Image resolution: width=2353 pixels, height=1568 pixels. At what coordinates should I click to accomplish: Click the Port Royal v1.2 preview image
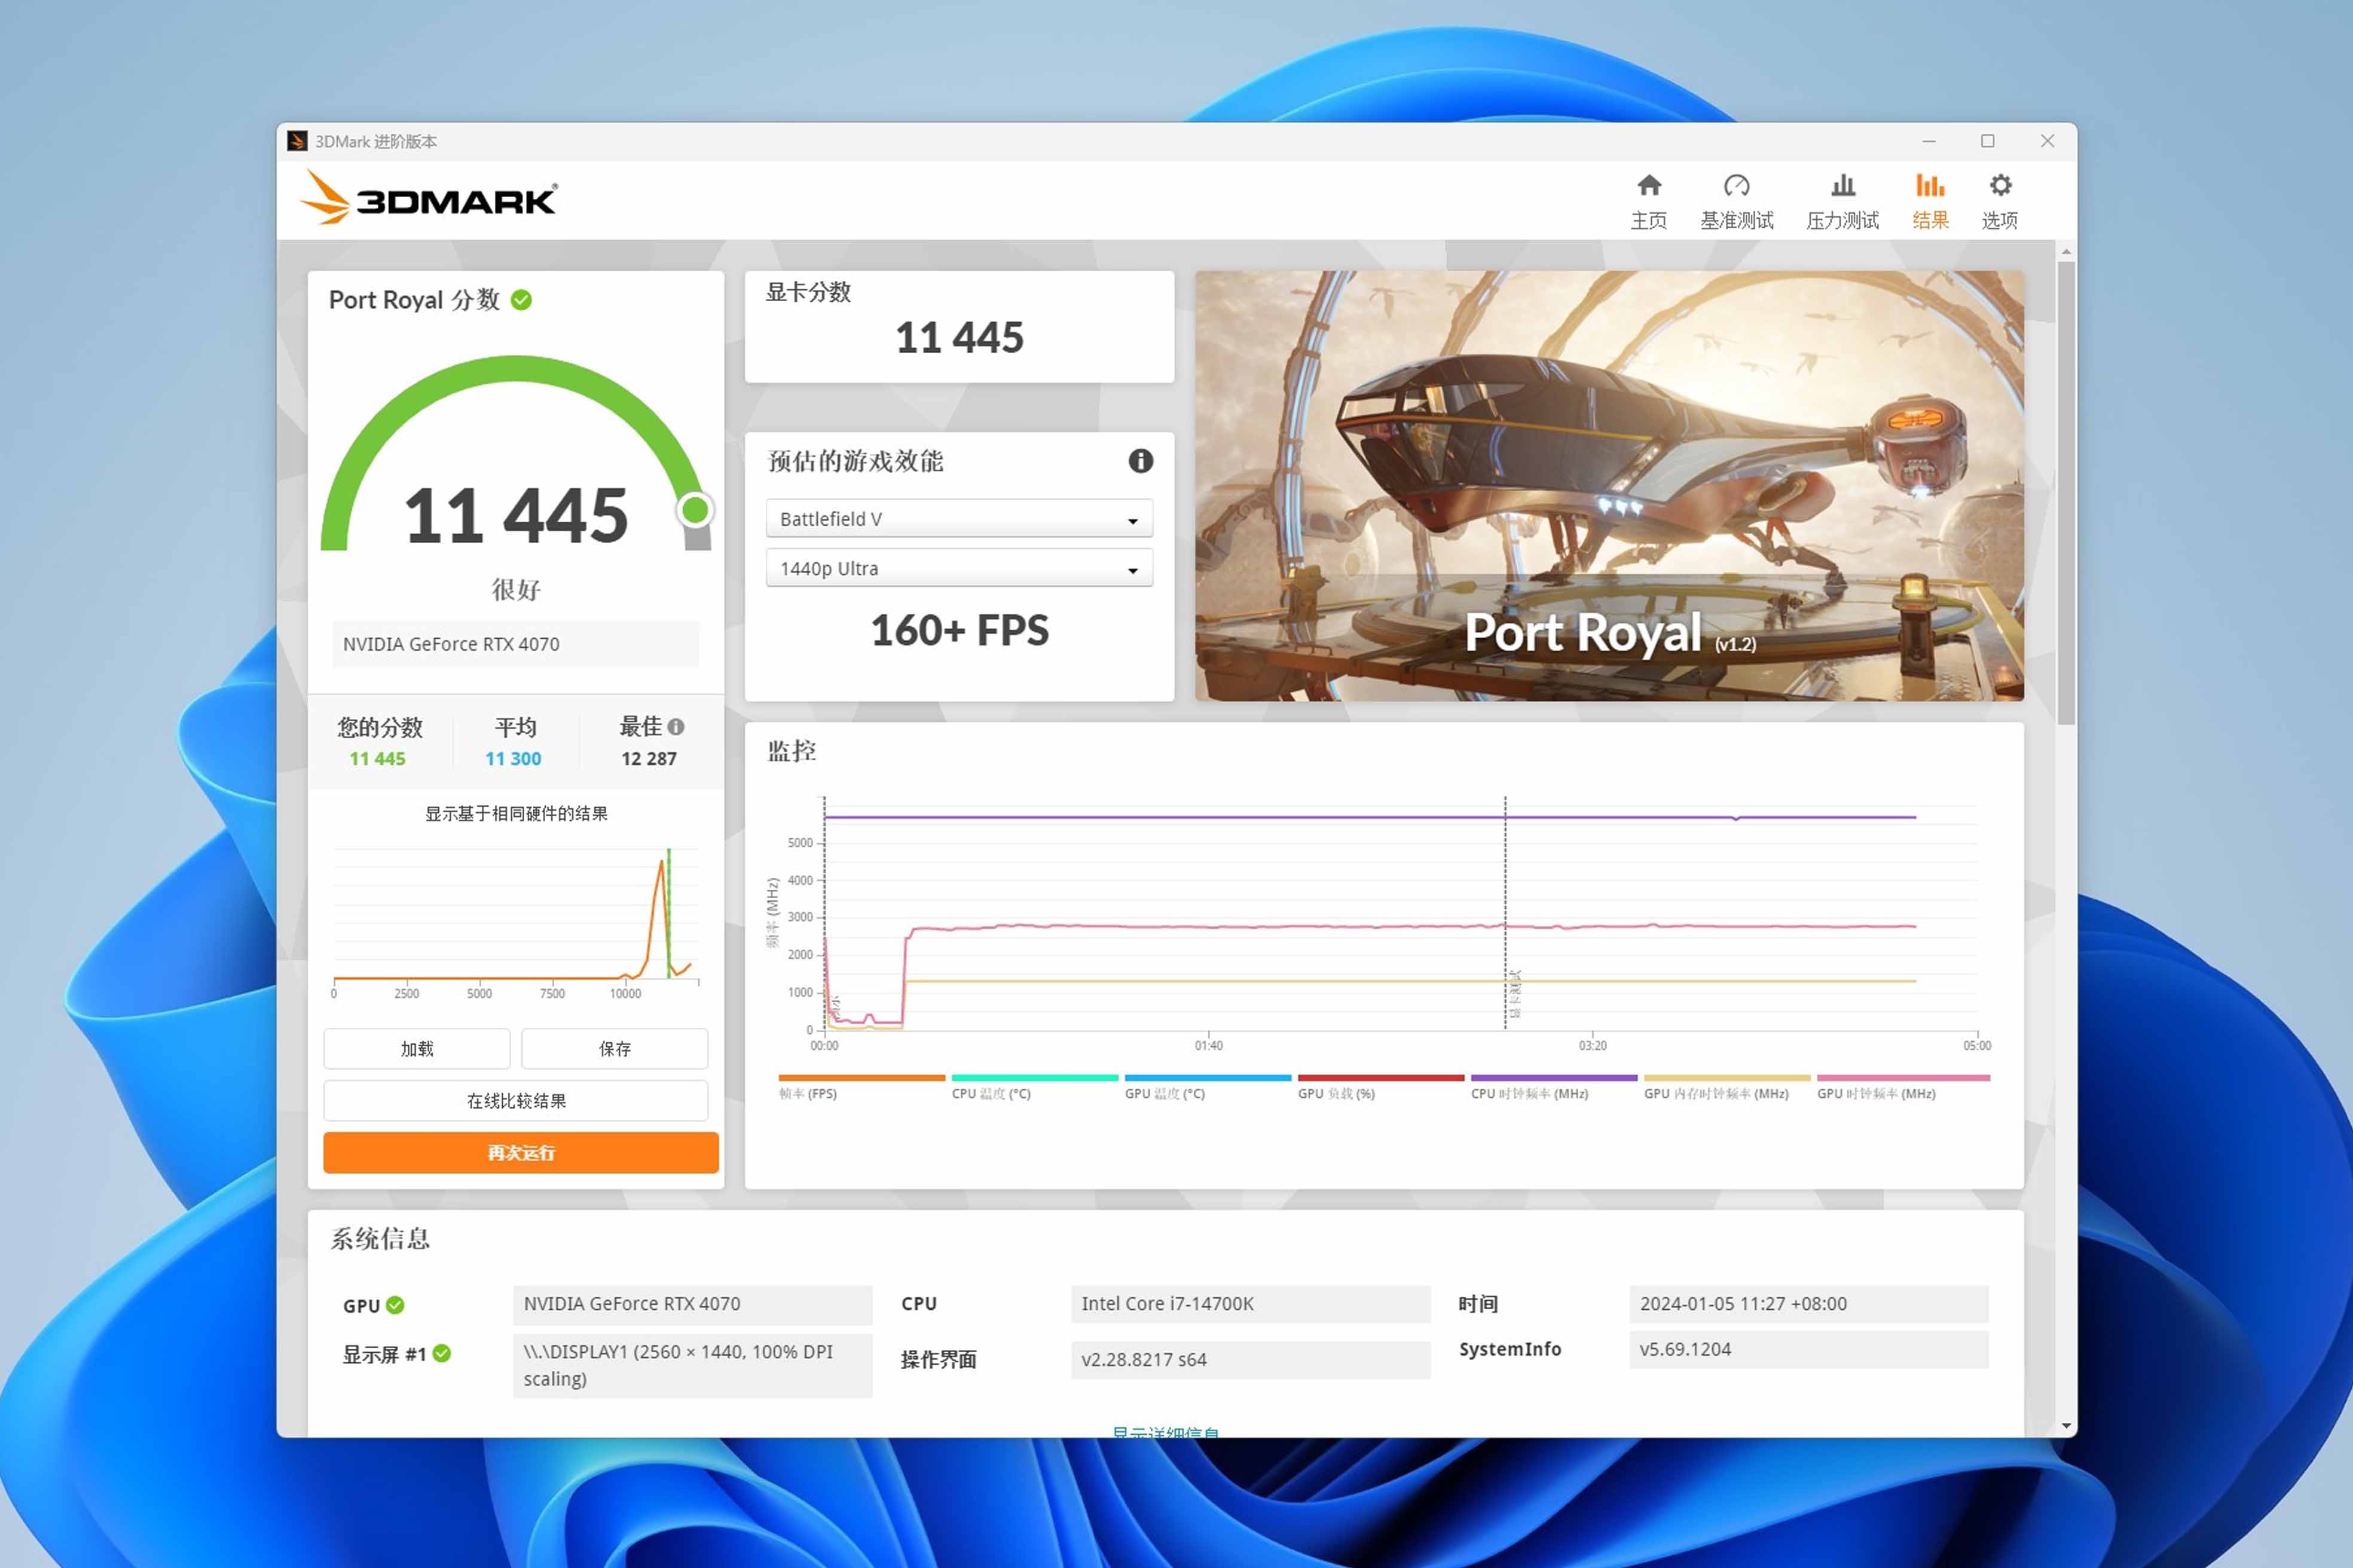(x=1609, y=486)
